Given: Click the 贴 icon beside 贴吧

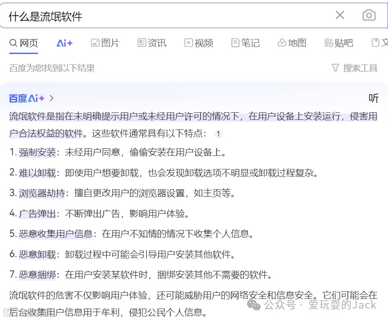Looking at the screenshot, I should tap(328, 43).
